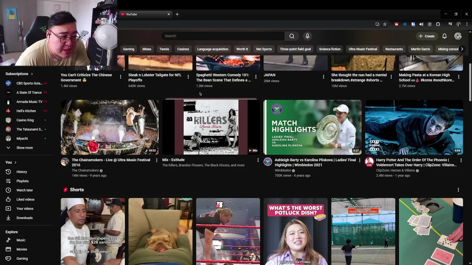
Task: Play the worst potluck dish Short
Action: coord(295,232)
